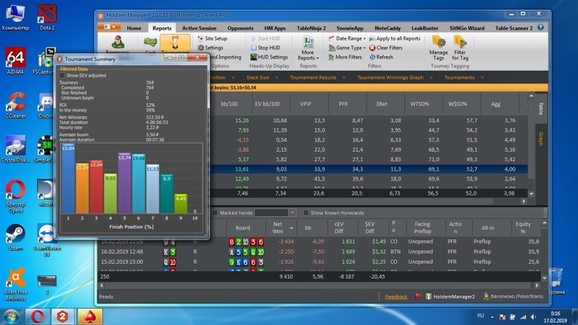Sort by Net Won column arrow
This screenshot has width=578, height=325.
(x=291, y=228)
